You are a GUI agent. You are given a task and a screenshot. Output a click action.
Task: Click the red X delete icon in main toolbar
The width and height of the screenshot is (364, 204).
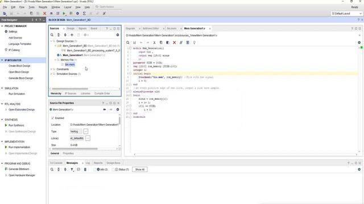[44, 14]
